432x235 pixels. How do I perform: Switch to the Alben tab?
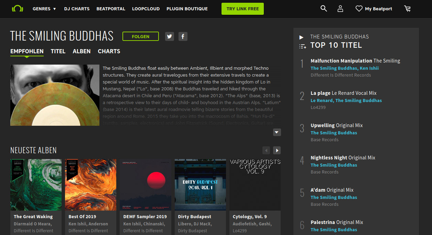pyautogui.click(x=82, y=51)
